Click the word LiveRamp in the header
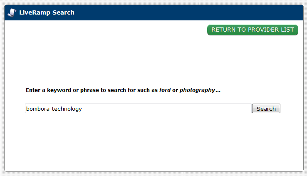 point(35,12)
